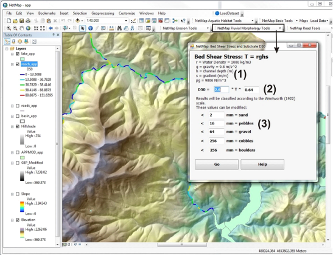Open NetMap Aquatic Habitat Tools dropdown
Image resolution: width=333 pixels, height=255 pixels.
click(252, 21)
